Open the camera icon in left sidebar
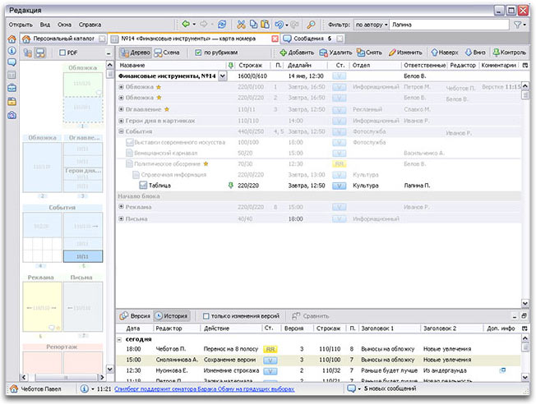This screenshot has height=404, width=536. (12, 115)
